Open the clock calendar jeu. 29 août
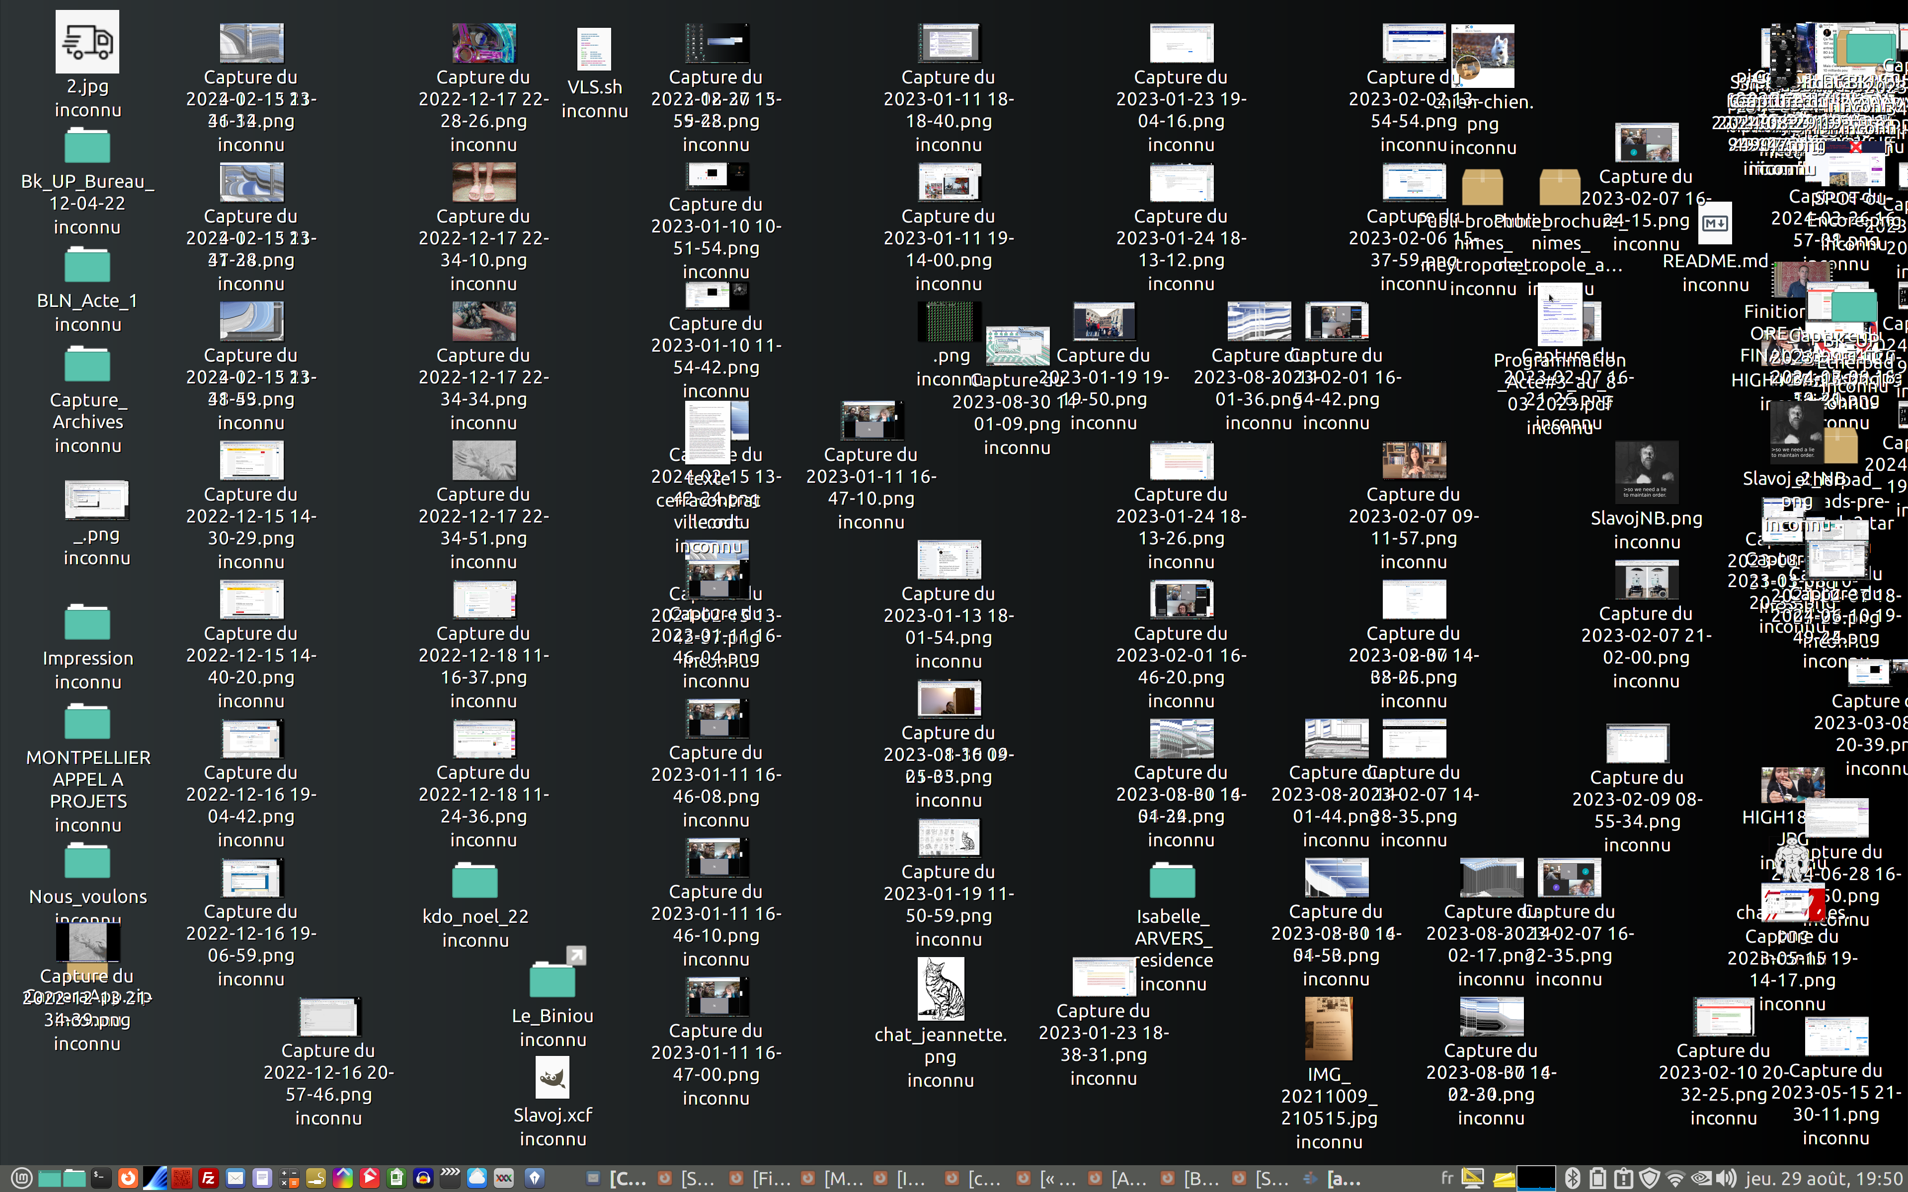 point(1825,1179)
